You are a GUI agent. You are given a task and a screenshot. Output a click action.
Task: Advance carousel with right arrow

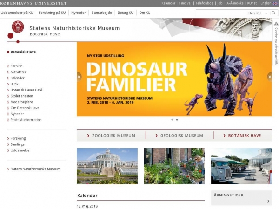270,77
